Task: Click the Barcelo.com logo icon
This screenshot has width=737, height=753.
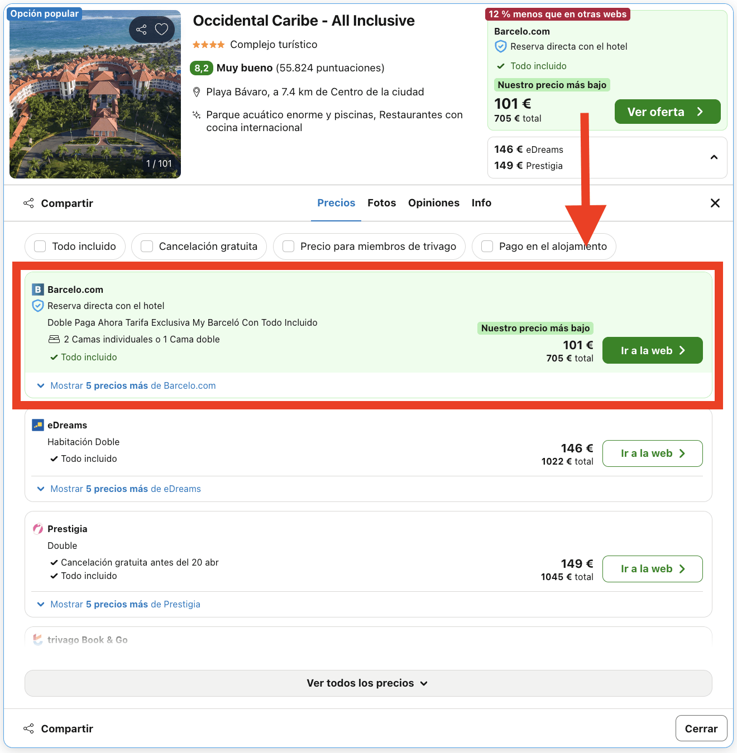Action: 38,289
